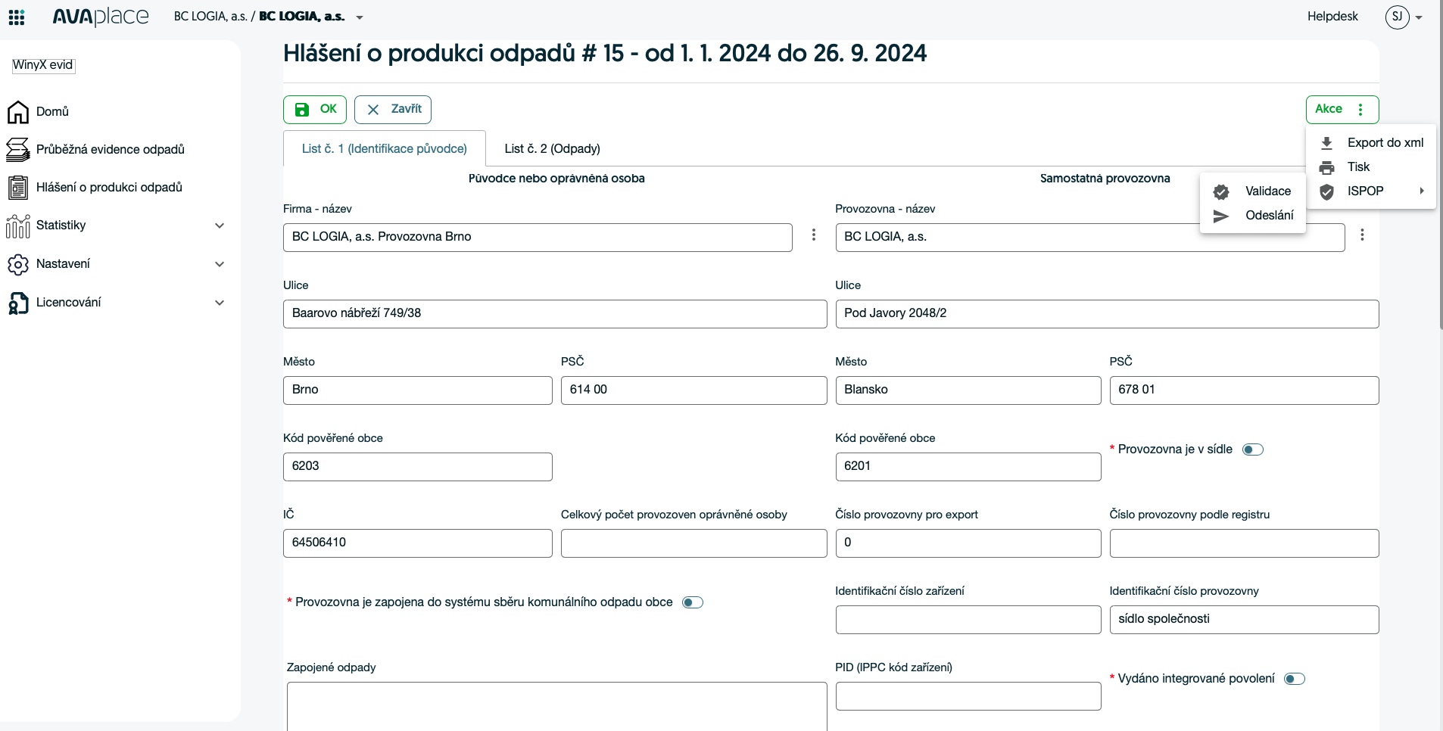Click Identifikační číslo zařízení field
Screen dimensions: 1443x731
pyautogui.click(x=968, y=620)
